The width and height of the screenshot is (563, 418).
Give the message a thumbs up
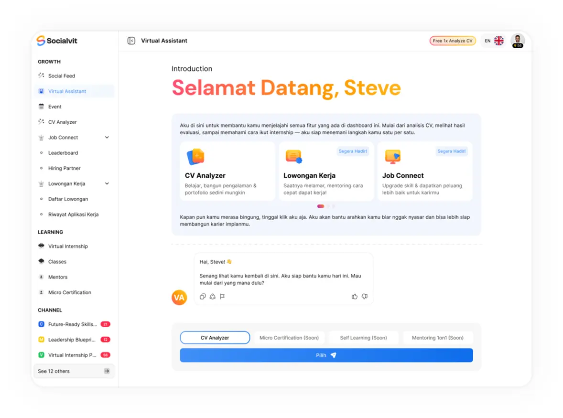tap(355, 296)
